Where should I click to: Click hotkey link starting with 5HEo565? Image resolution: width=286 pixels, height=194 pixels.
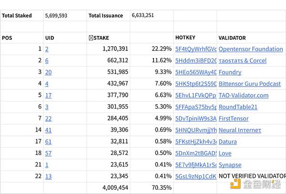[x=196, y=72]
